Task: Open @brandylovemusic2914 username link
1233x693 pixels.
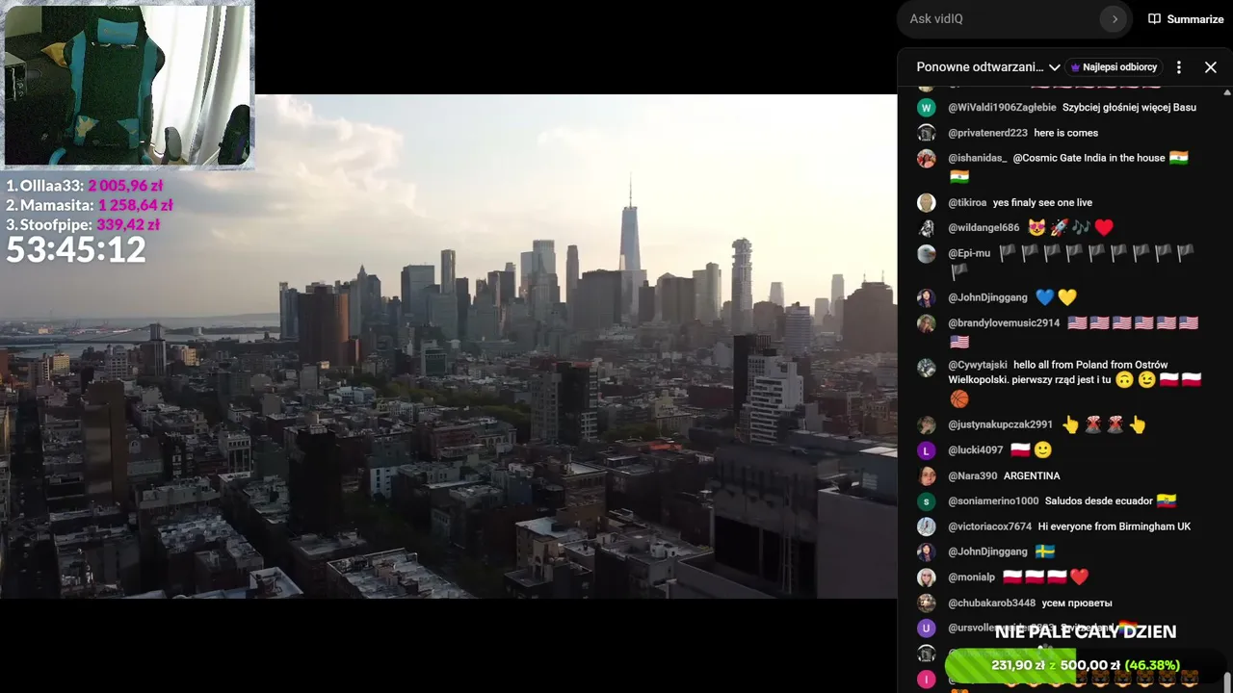Action: pyautogui.click(x=1004, y=323)
